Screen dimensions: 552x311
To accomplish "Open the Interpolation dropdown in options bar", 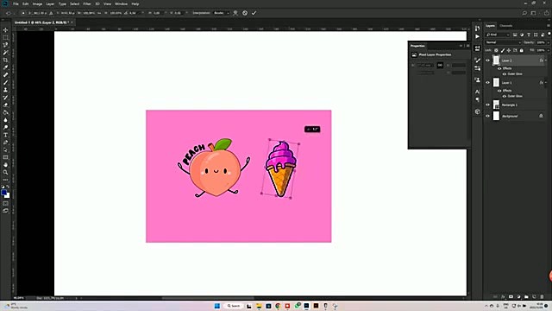I will [222, 13].
